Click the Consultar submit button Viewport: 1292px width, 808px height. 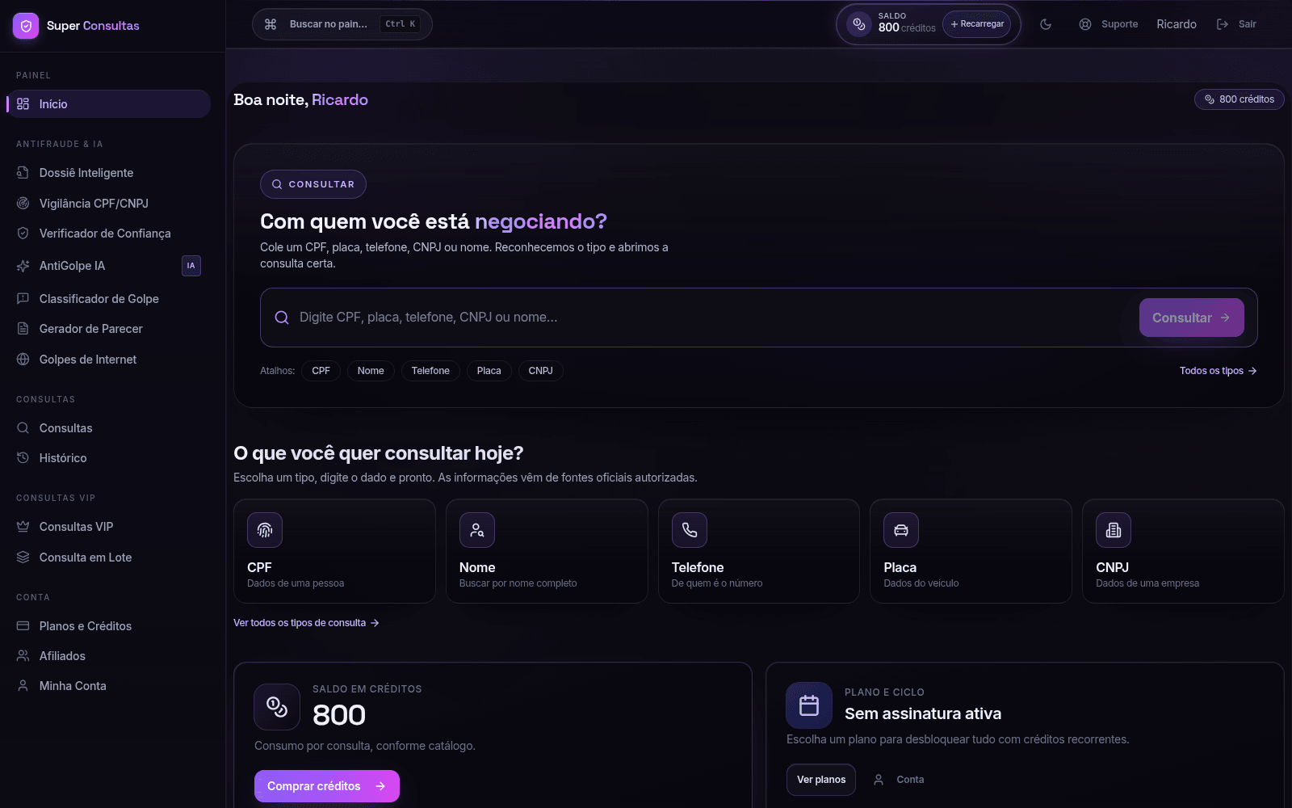1191,318
